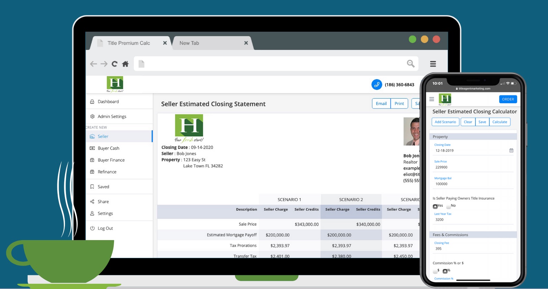This screenshot has height=289, width=548.
Task: Click the browser back arrow
Action: [93, 64]
